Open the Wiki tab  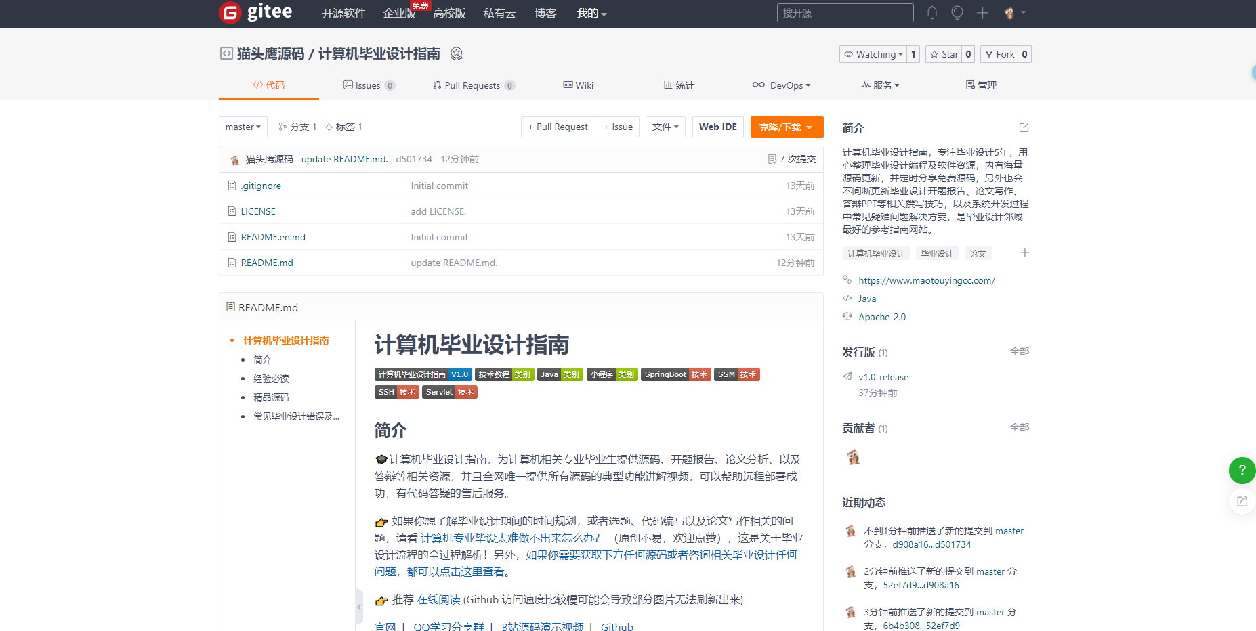click(x=578, y=85)
